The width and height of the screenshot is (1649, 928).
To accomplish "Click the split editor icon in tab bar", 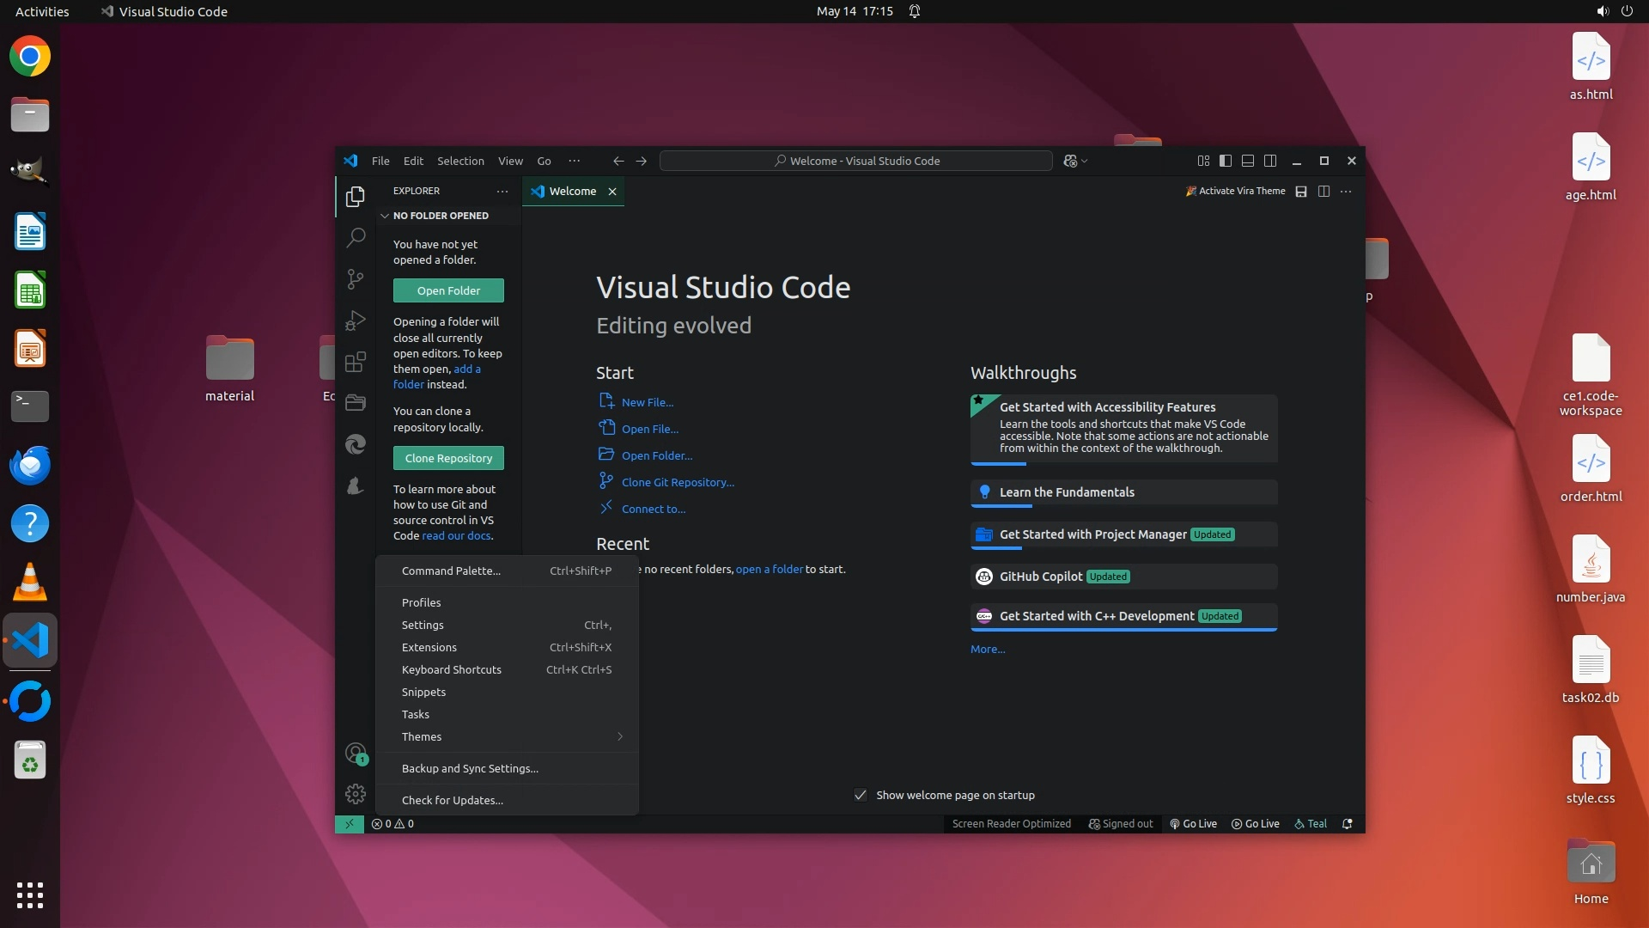I will point(1323,191).
